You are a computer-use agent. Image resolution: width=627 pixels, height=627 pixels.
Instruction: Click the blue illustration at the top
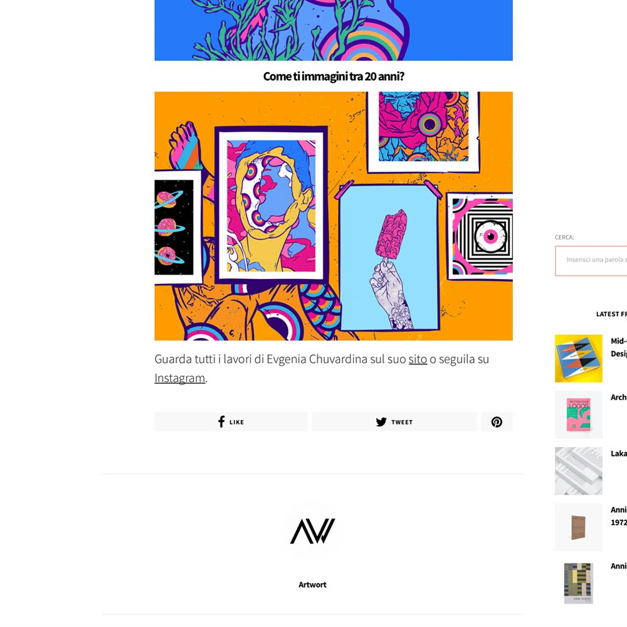334,30
